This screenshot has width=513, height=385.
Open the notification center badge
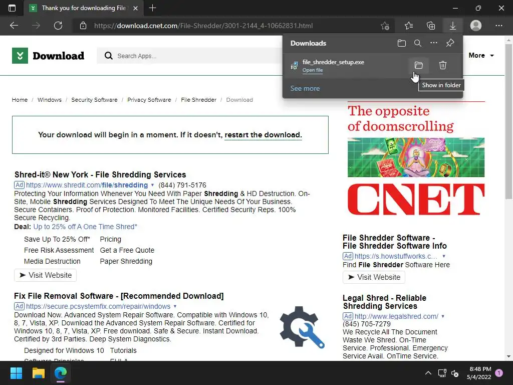499,373
